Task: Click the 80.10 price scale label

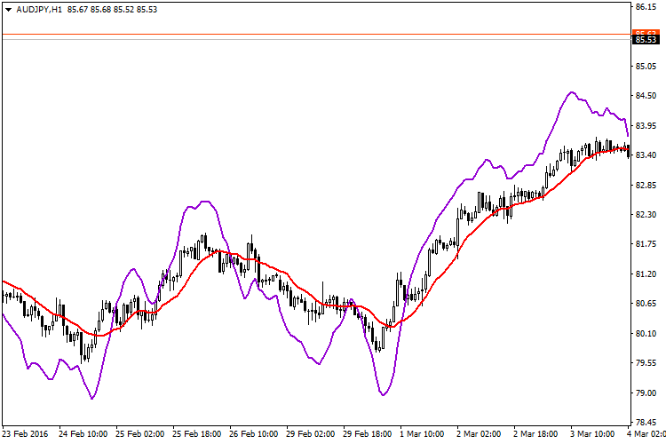Action: 646,334
